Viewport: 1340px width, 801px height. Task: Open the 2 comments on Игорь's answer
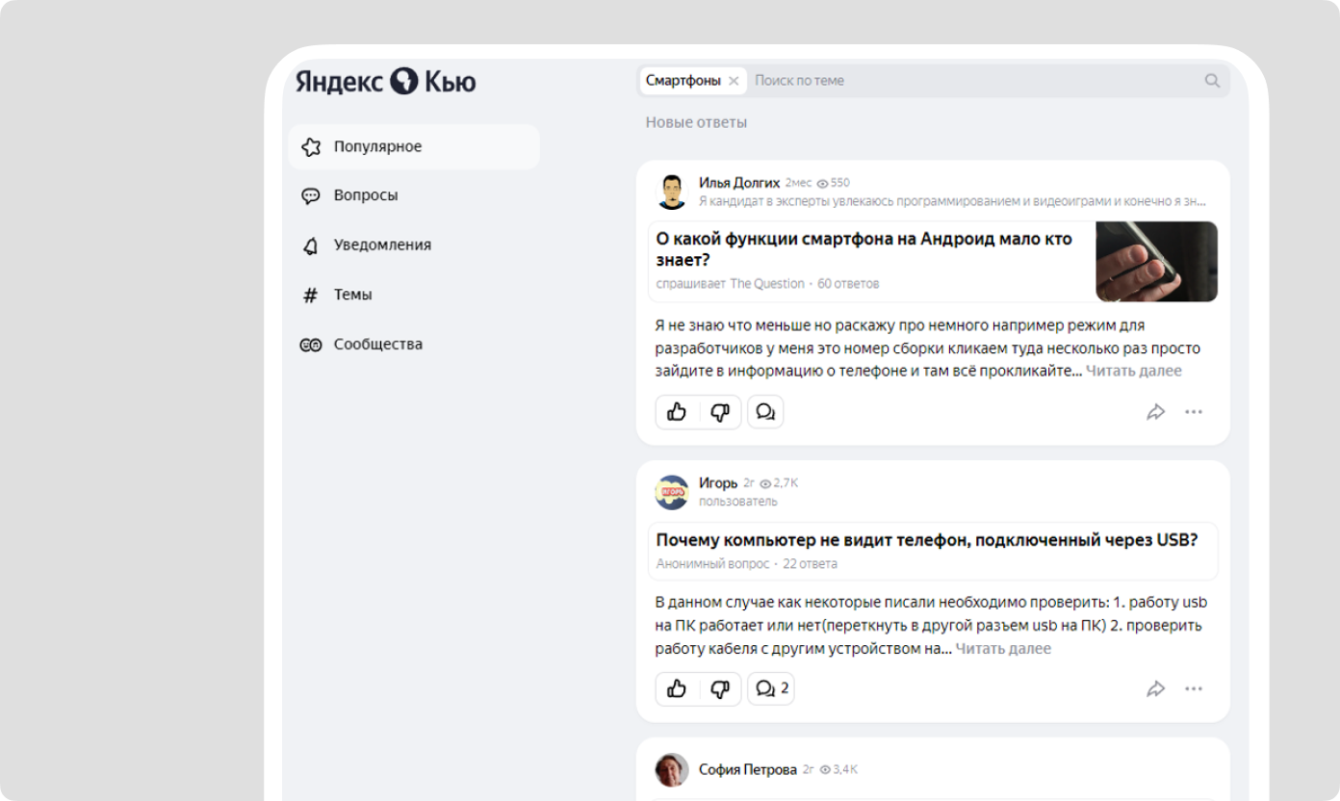[x=771, y=688]
